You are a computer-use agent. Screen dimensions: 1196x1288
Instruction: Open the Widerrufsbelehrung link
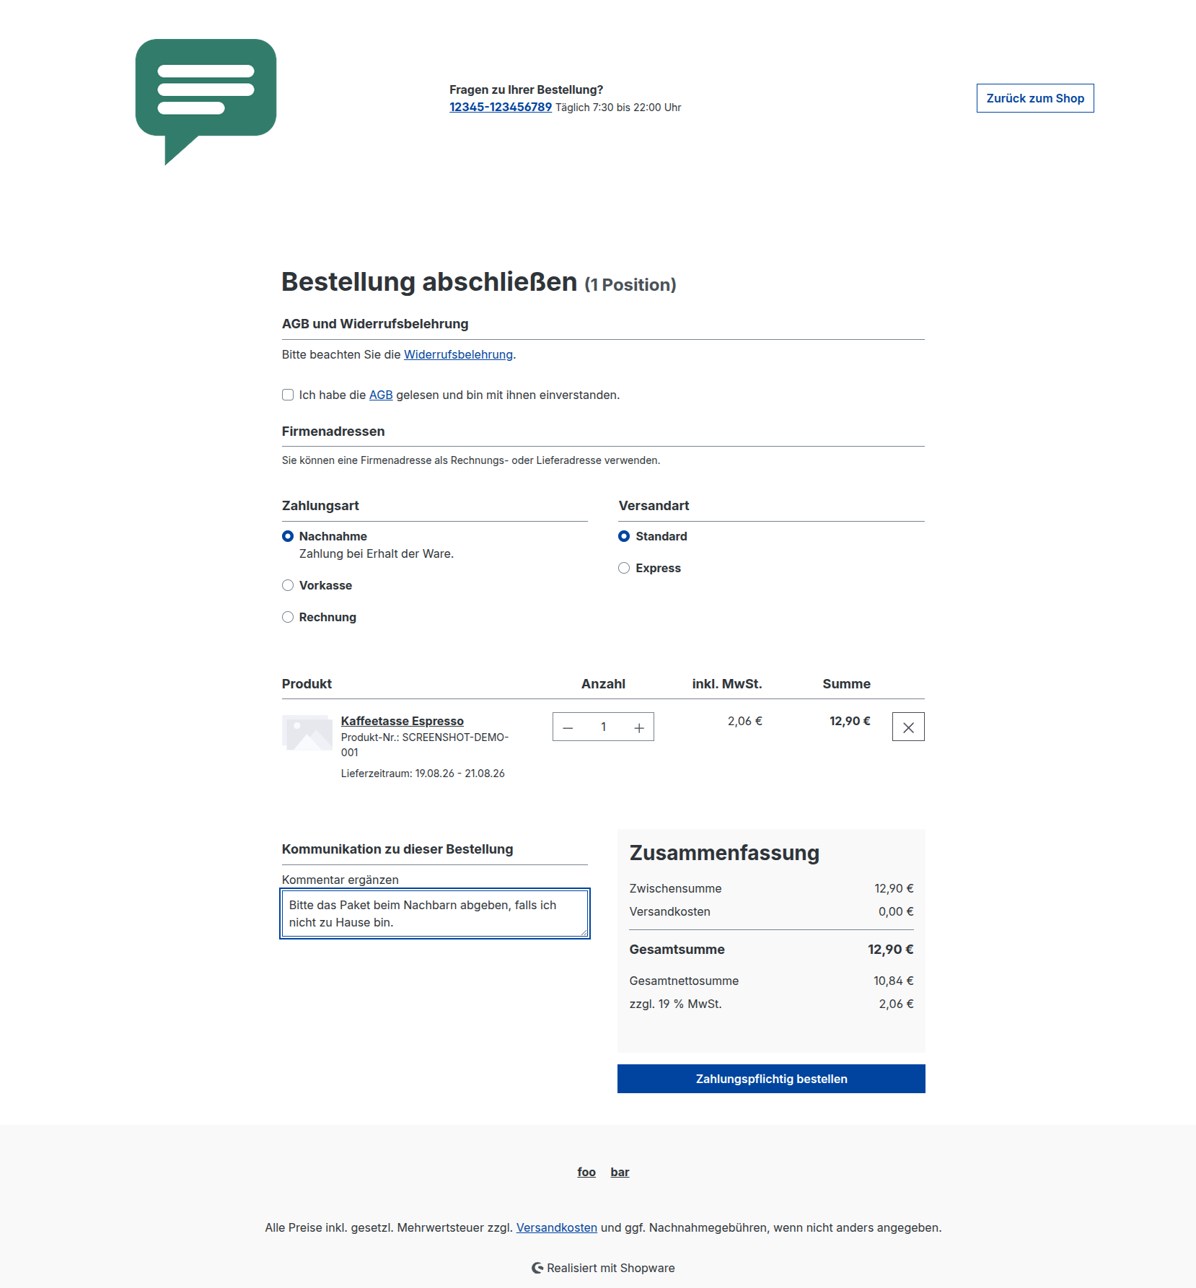[458, 354]
